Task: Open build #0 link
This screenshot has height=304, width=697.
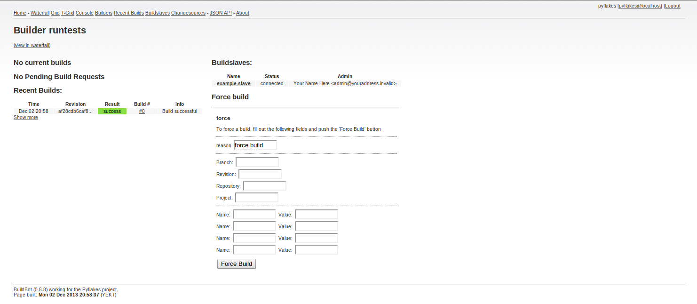Action: (142, 112)
